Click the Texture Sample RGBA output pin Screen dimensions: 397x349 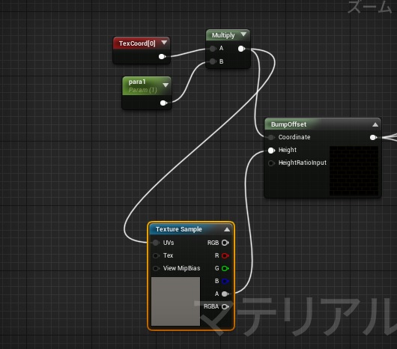pyautogui.click(x=225, y=307)
